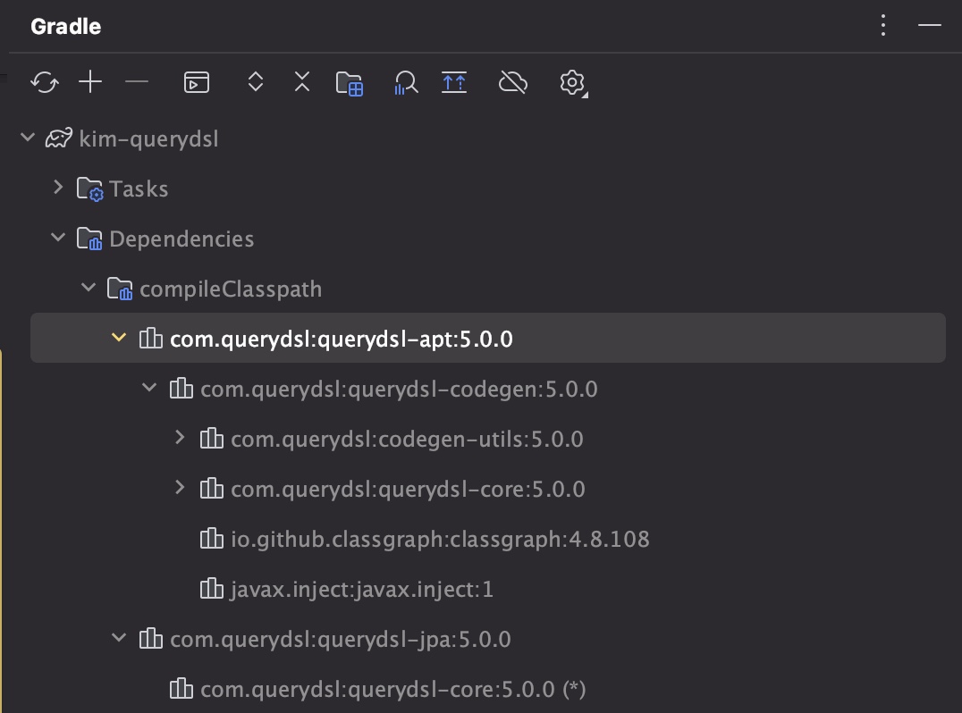
Task: Open Analyze Dependencies tool
Action: (x=406, y=83)
